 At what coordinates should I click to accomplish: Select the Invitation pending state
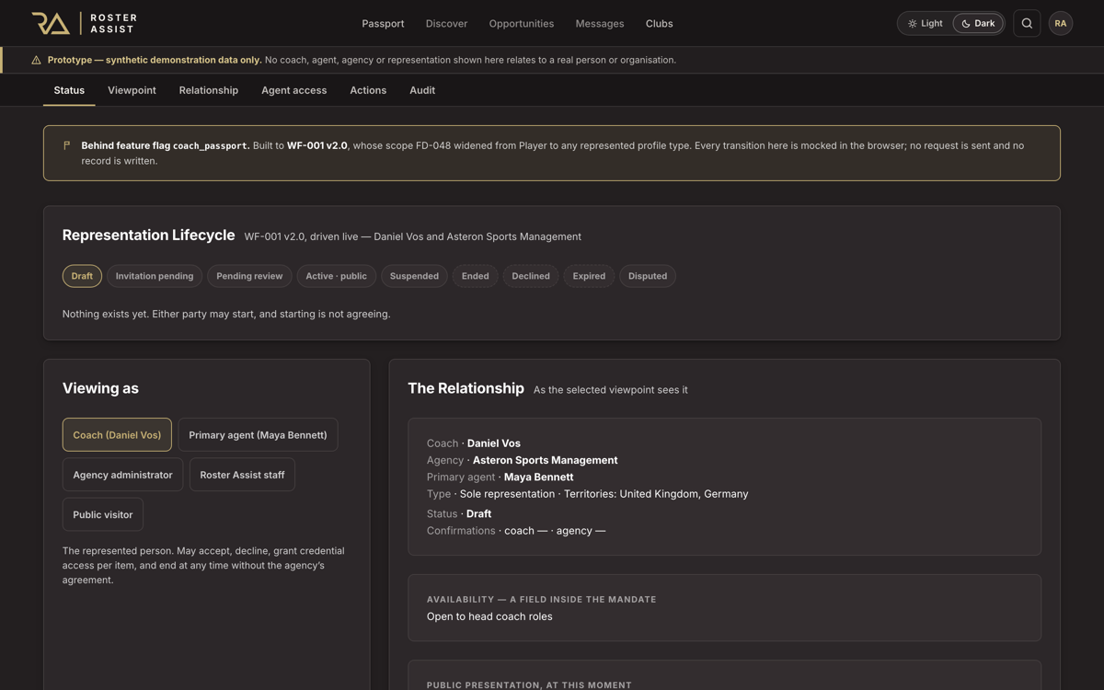click(x=155, y=276)
